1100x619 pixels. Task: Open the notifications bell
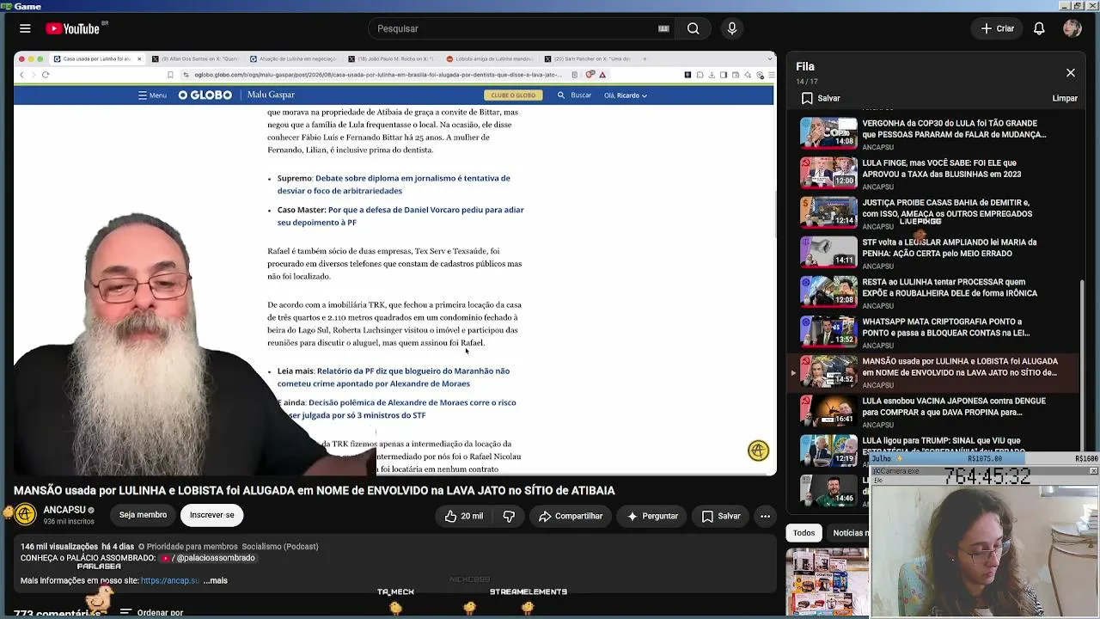pos(1039,28)
